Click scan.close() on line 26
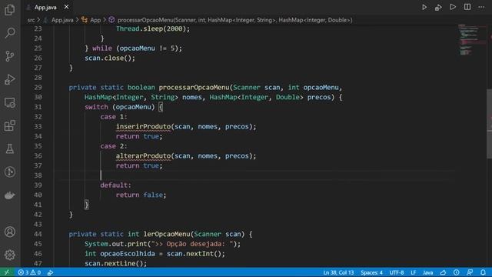This screenshot has height=277, width=492. [110, 58]
